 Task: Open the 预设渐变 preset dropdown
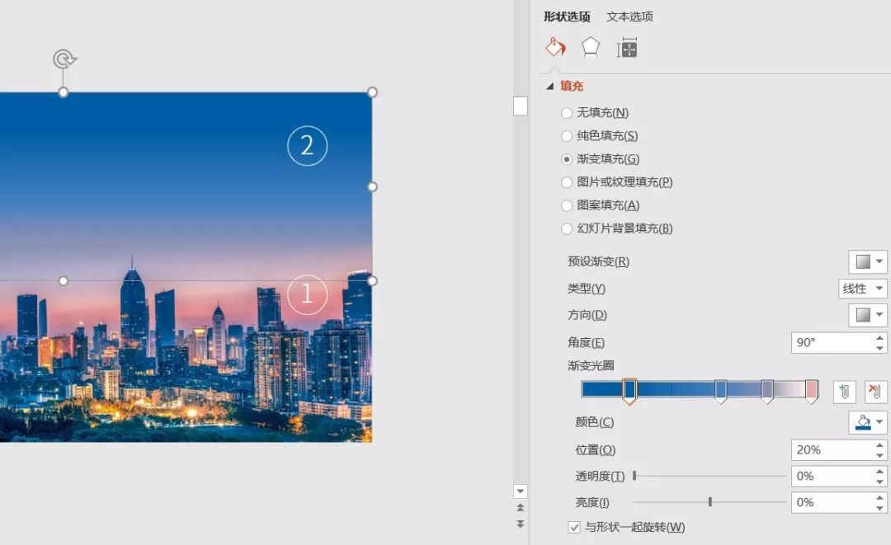coord(868,261)
